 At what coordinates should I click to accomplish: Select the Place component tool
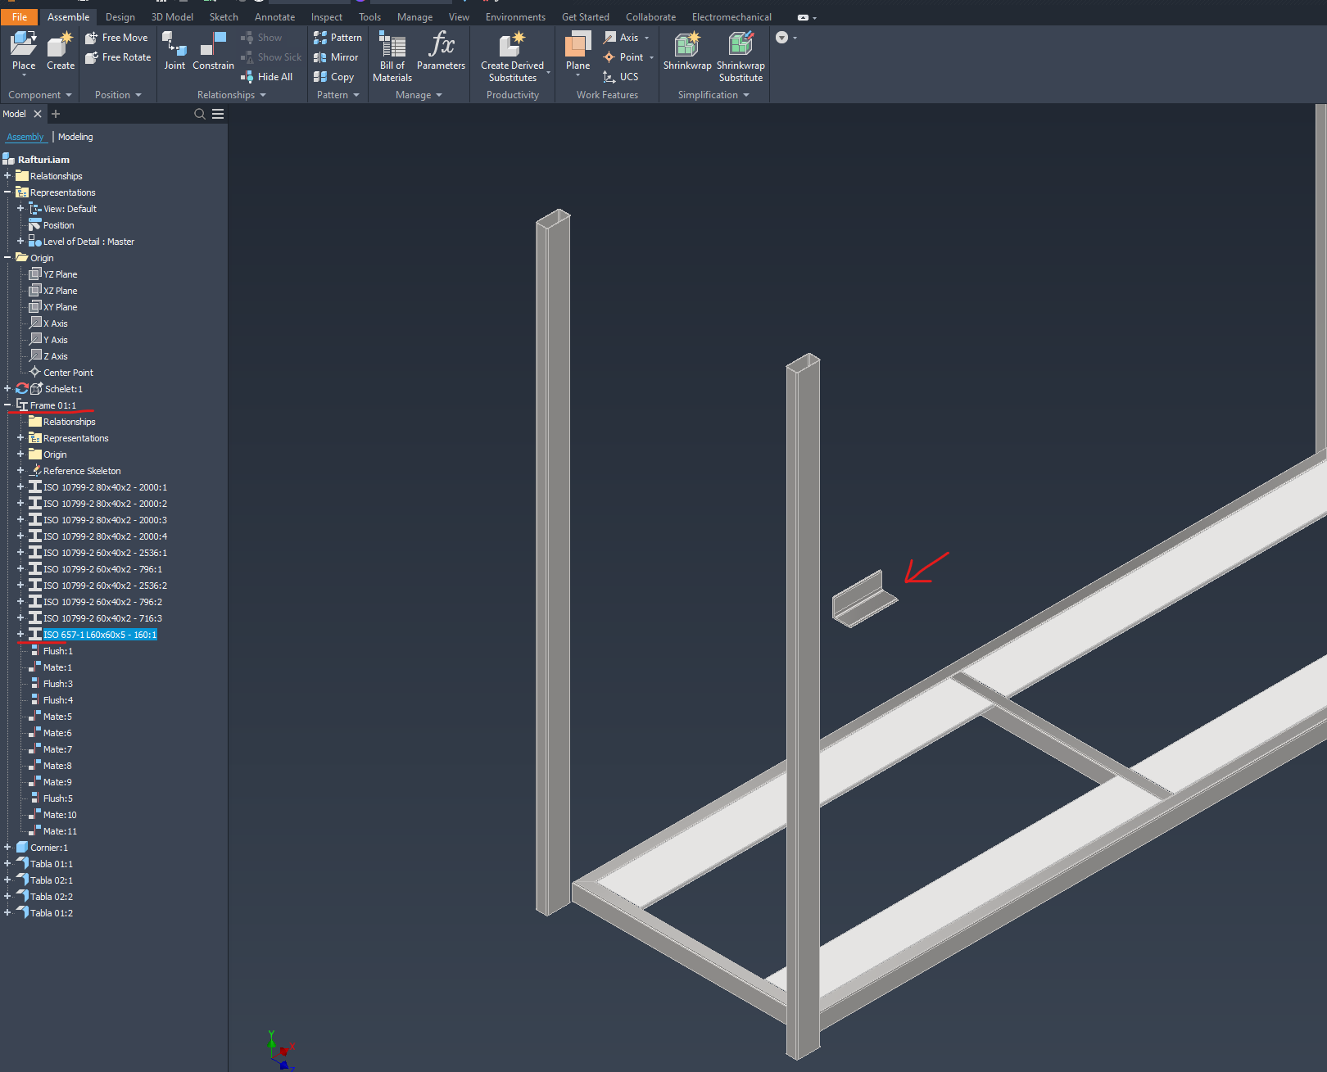(x=23, y=49)
